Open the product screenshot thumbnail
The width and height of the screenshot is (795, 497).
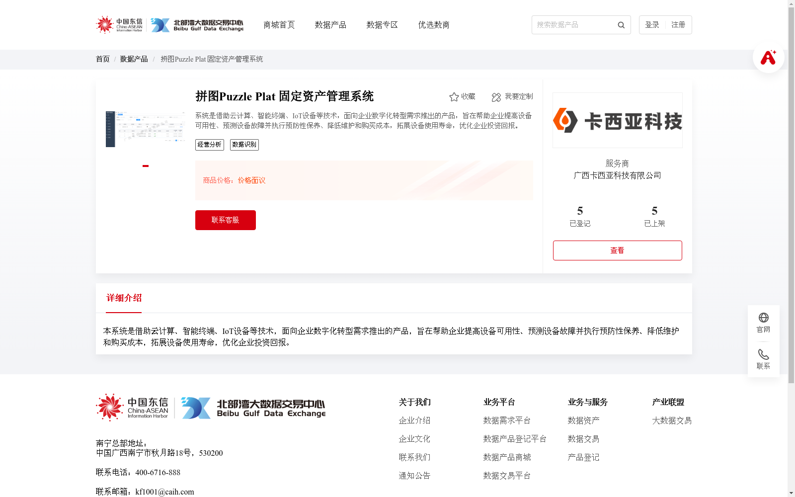coord(145,129)
